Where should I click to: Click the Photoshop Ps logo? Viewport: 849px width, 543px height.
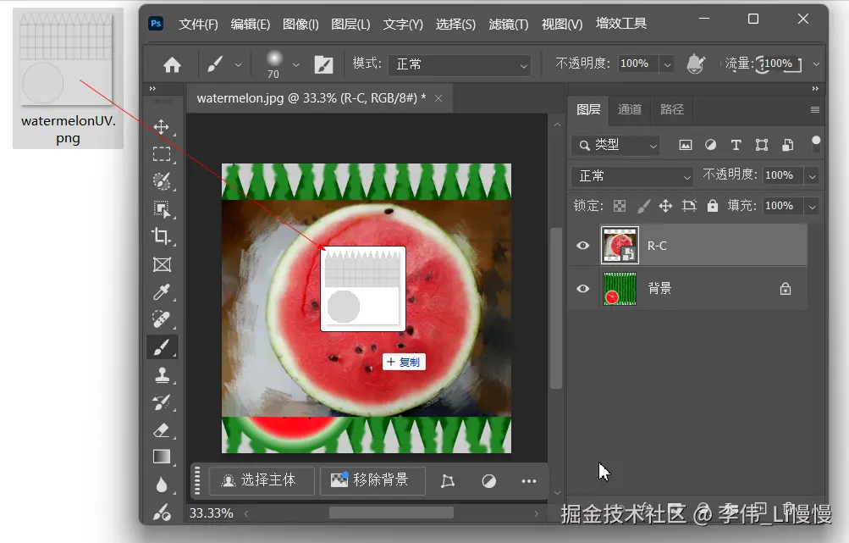coord(156,24)
